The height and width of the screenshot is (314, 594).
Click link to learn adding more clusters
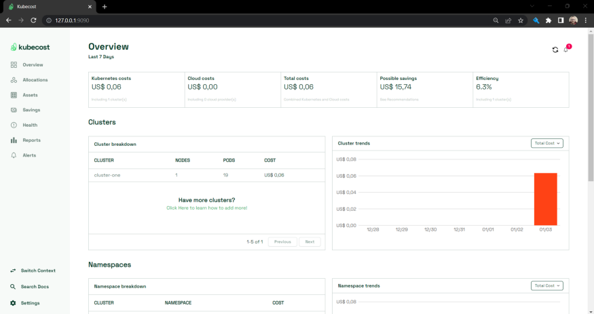(x=206, y=208)
